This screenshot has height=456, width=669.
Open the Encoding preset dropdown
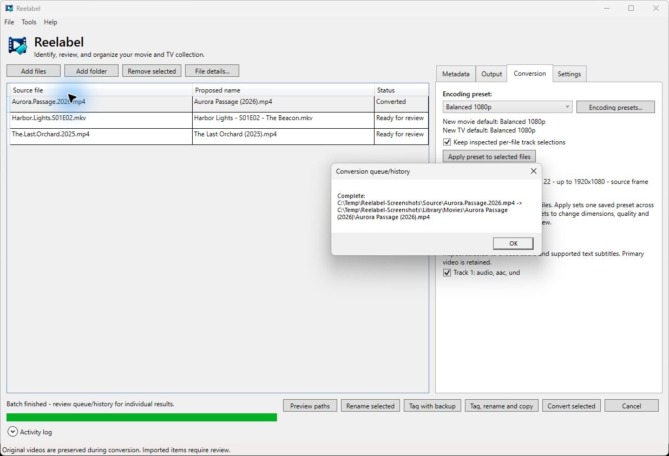tap(507, 107)
